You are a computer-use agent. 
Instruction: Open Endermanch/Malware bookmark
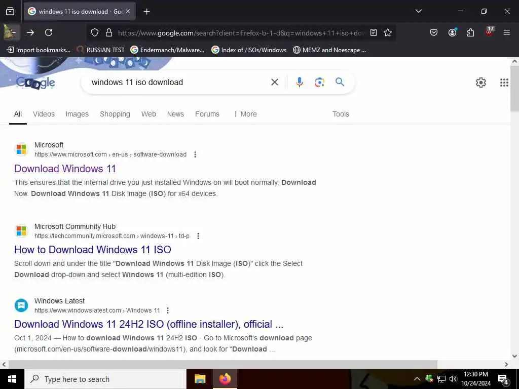pyautogui.click(x=167, y=50)
